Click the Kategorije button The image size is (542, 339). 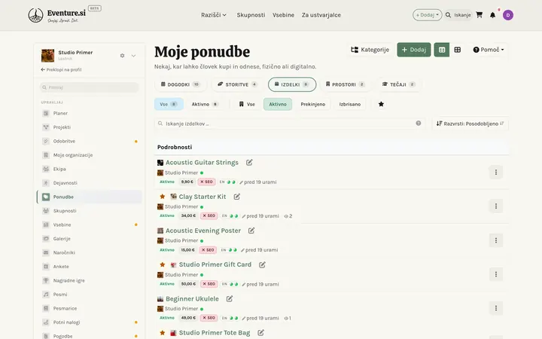(370, 50)
